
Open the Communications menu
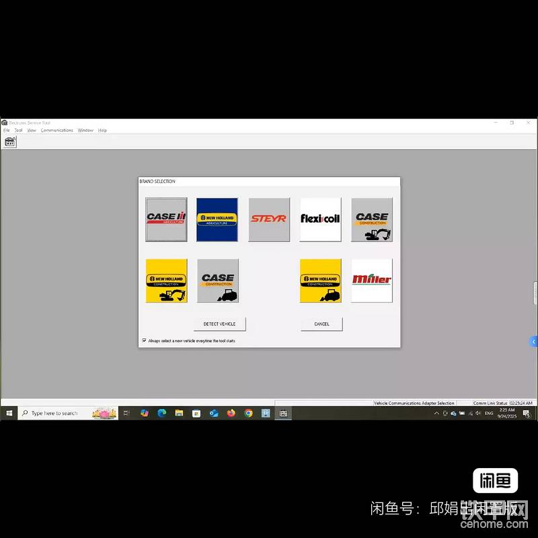click(x=56, y=130)
